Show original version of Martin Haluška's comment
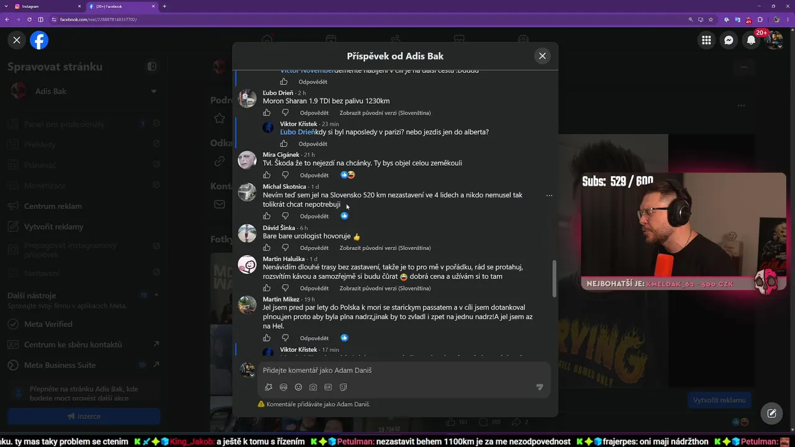The width and height of the screenshot is (795, 447). (385, 288)
